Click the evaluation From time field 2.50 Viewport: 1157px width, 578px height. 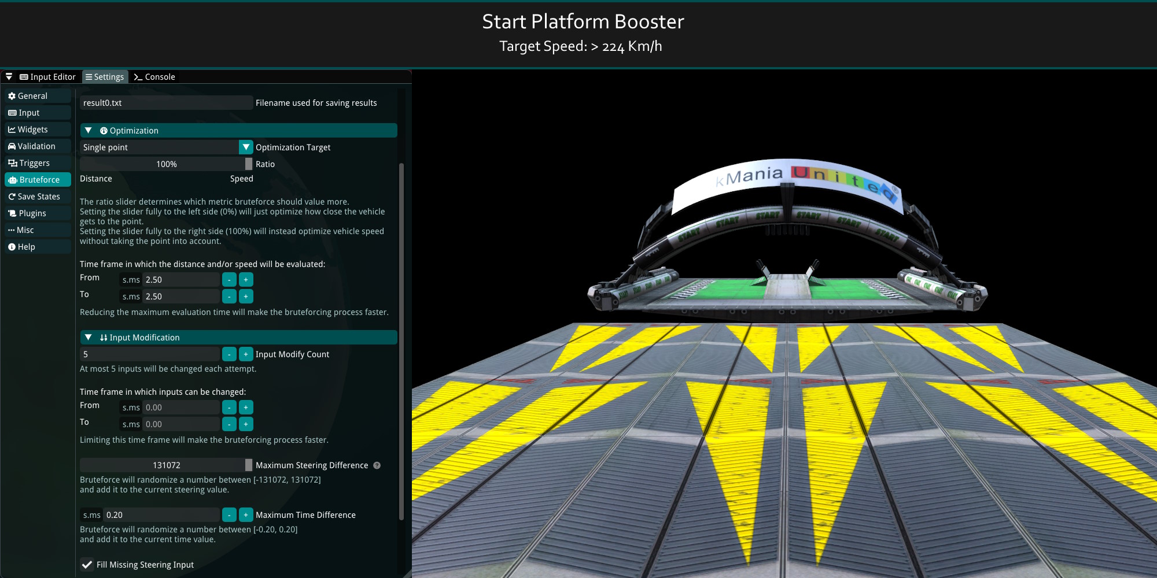point(181,280)
